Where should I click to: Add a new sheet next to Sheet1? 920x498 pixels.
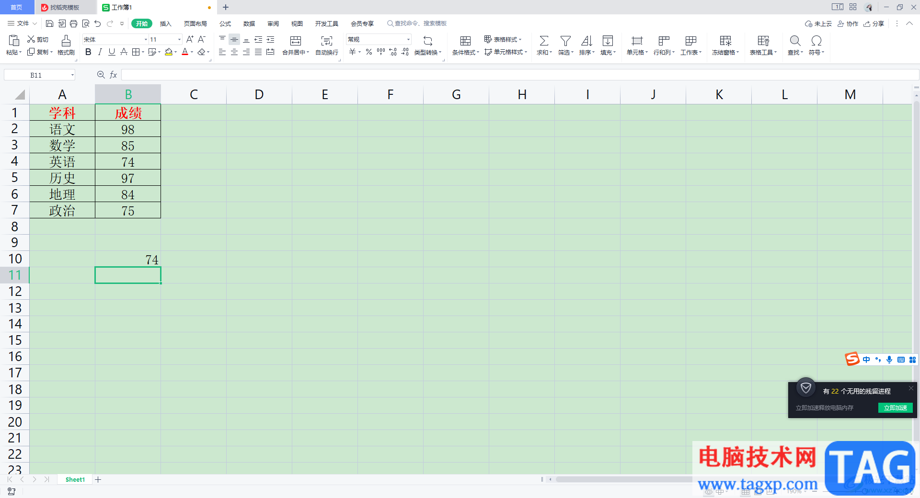pos(98,479)
